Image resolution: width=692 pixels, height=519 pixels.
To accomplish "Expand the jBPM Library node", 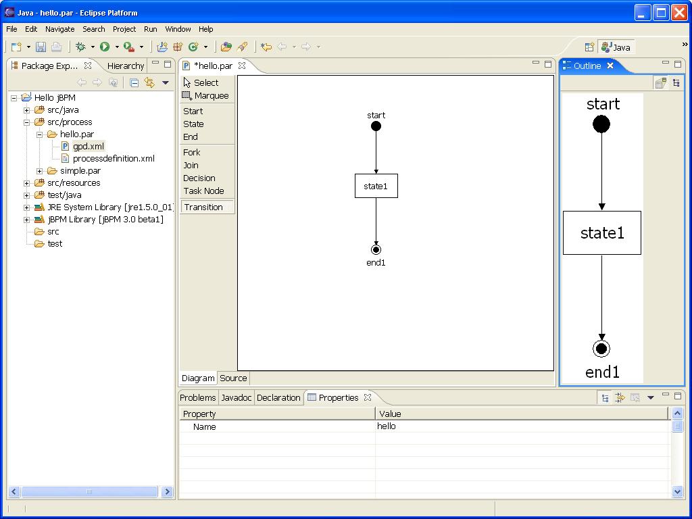I will [27, 220].
